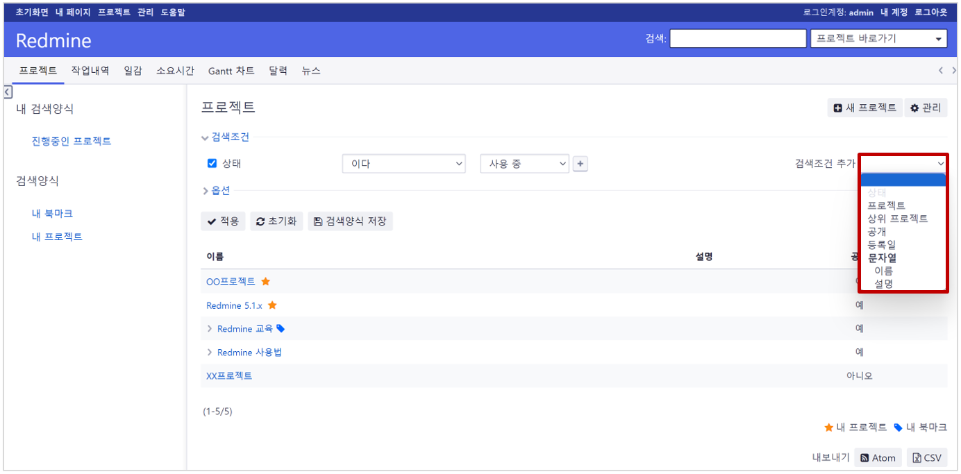
Task: Open 초기화면 in top menu
Action: 32,12
